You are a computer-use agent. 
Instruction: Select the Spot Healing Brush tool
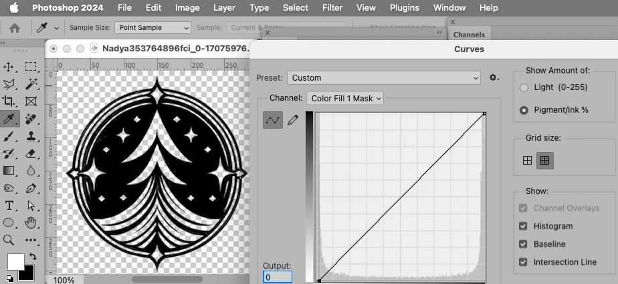pos(31,119)
